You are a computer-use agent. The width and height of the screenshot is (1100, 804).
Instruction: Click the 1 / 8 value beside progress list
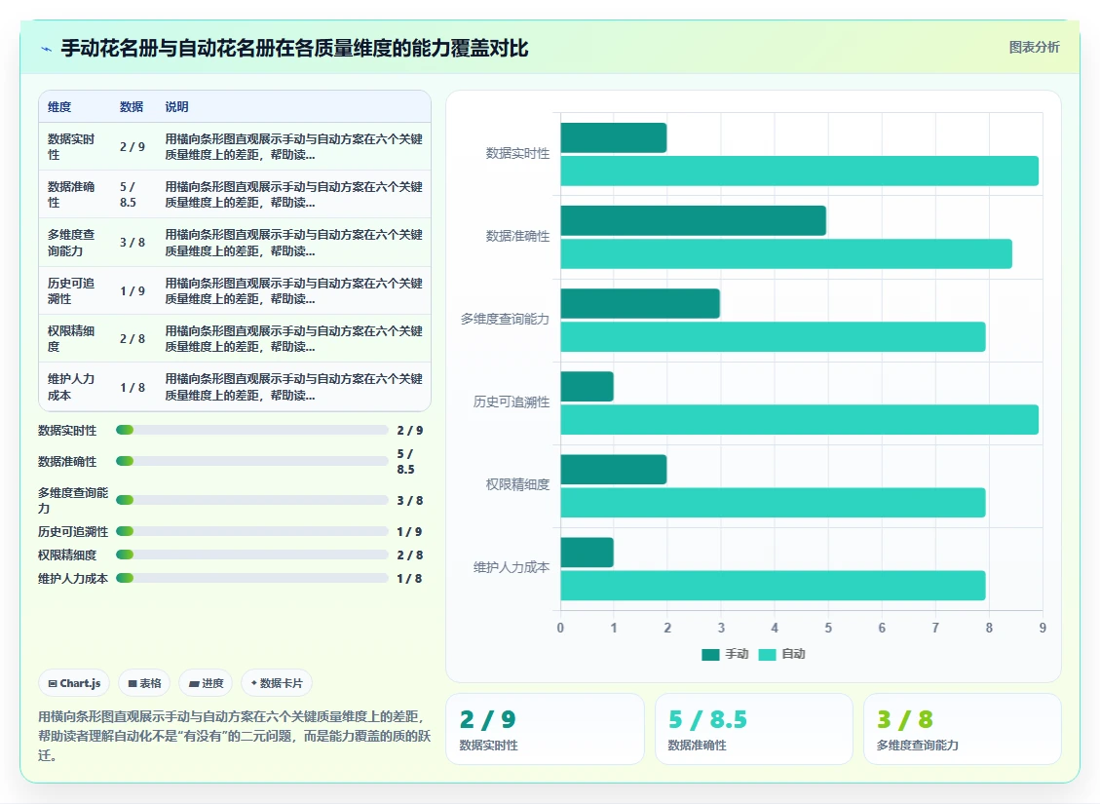409,579
